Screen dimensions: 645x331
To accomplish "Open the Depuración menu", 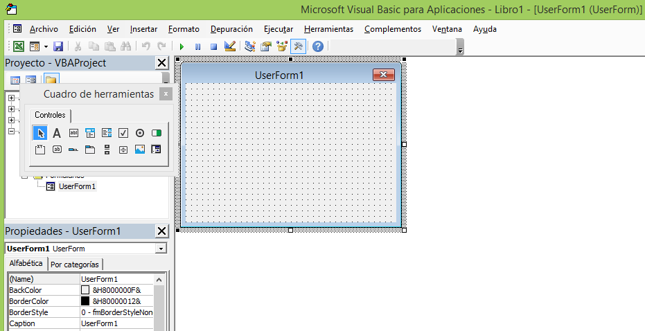I will coord(231,29).
